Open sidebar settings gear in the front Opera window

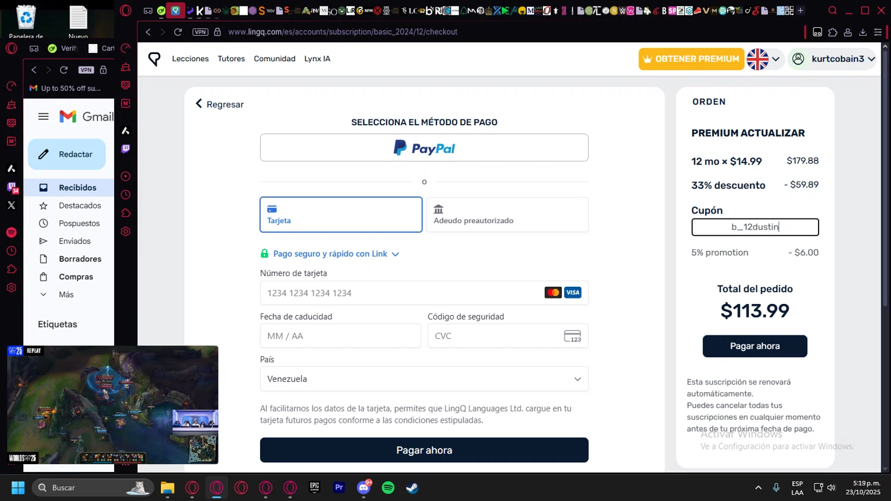(125, 232)
